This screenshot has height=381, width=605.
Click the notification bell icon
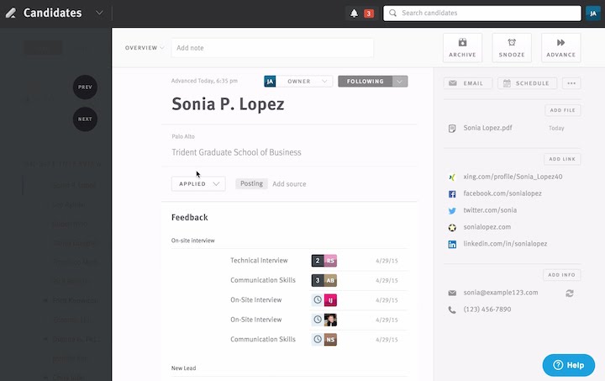pos(354,13)
